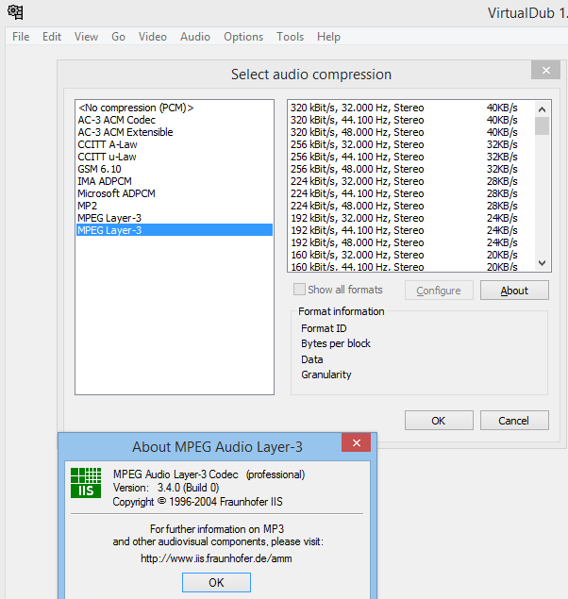The height and width of the screenshot is (599, 568).
Task: Click the Bytes per block label
Action: (x=336, y=343)
